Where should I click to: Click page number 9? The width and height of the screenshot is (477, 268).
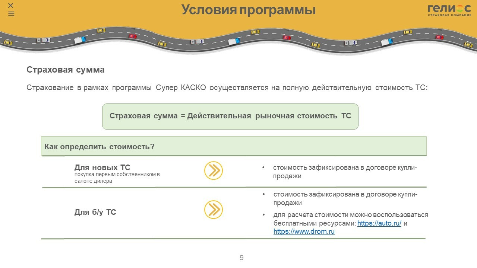(241, 258)
